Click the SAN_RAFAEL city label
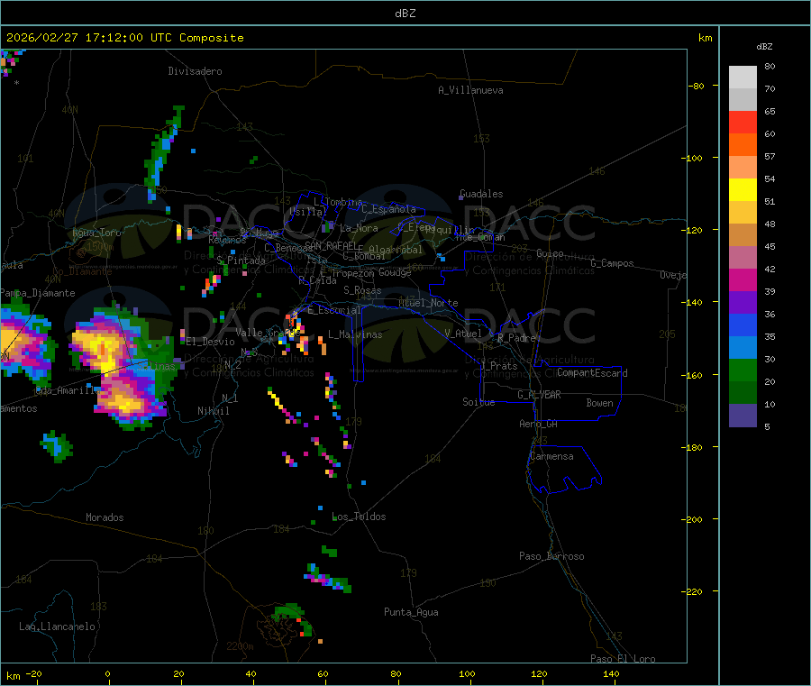The image size is (811, 686). [x=331, y=245]
